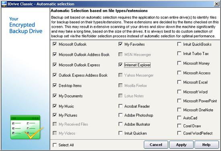Viewport: 221px width, 151px height.
Task: Check the Intuit Turbo Tax box
Action: pos(179,53)
